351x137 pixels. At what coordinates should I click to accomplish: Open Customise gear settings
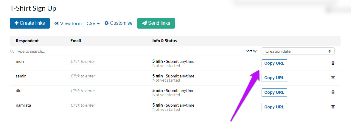(x=118, y=23)
